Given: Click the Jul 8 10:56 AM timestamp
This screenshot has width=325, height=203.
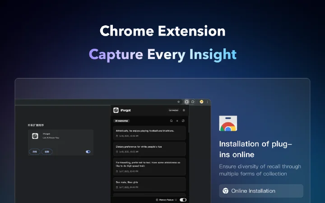Looking at the screenshot, I should coord(129,136).
